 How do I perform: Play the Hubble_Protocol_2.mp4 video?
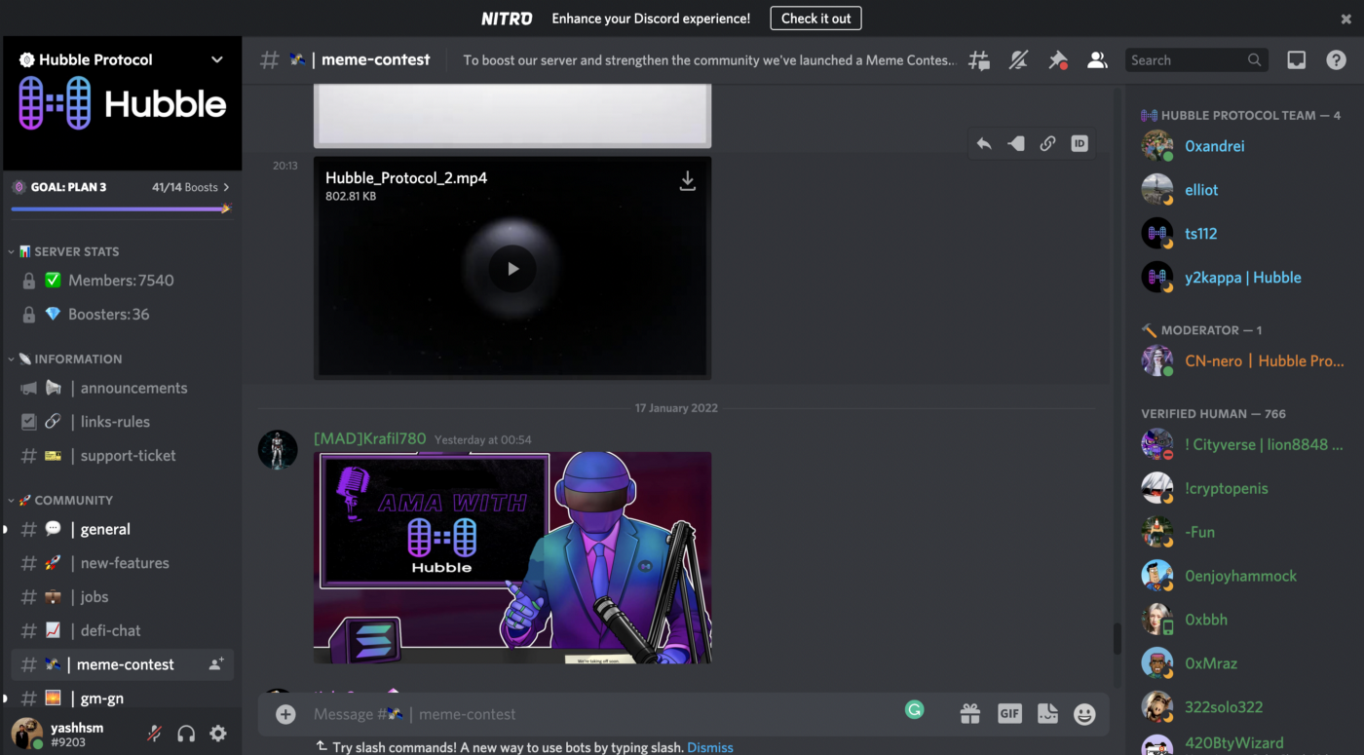pyautogui.click(x=512, y=269)
